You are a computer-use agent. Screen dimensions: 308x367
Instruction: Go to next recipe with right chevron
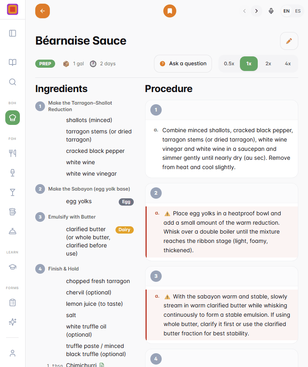[x=256, y=11]
